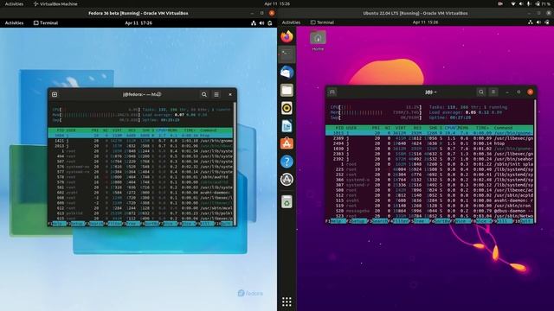
Task: Open the hamburger menu in Ubuntu terminal
Action: point(493,92)
